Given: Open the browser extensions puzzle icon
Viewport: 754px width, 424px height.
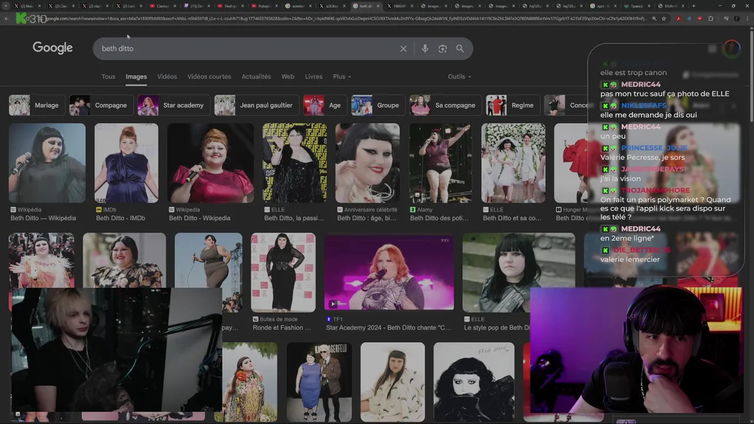Looking at the screenshot, I should [710, 19].
